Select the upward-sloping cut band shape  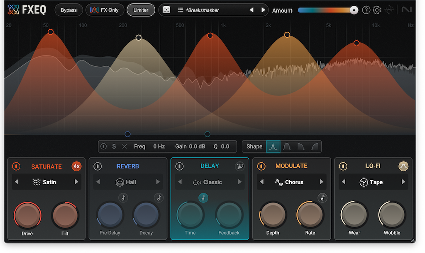315,147
